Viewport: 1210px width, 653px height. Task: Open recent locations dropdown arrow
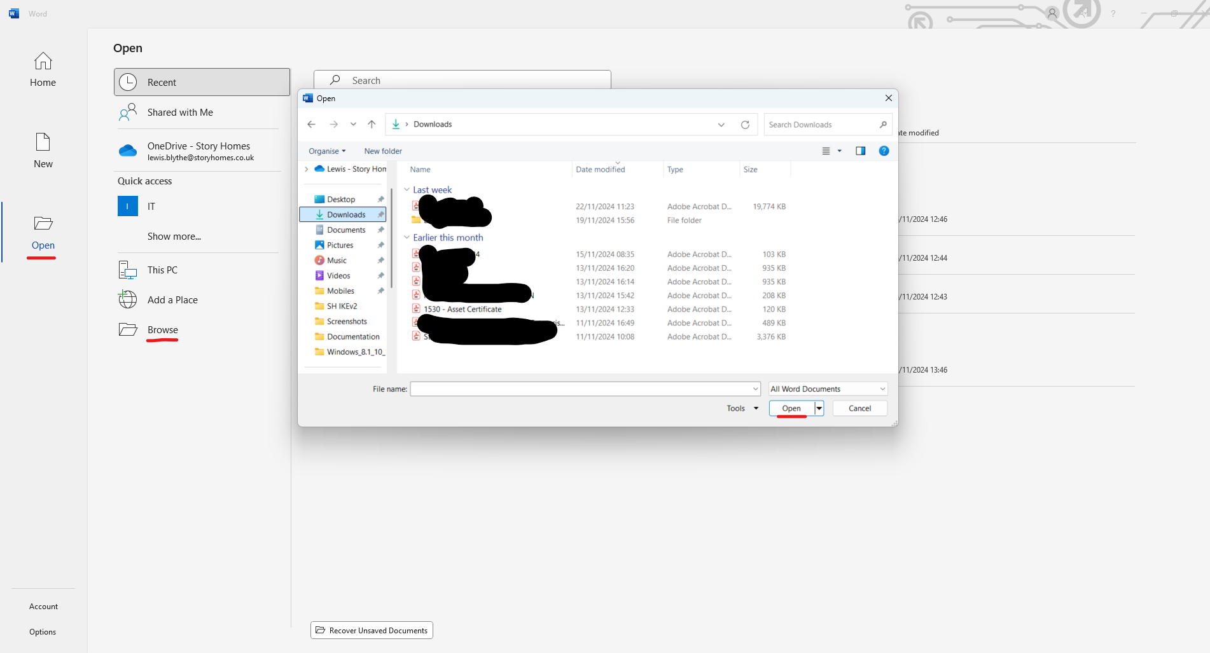click(x=353, y=125)
